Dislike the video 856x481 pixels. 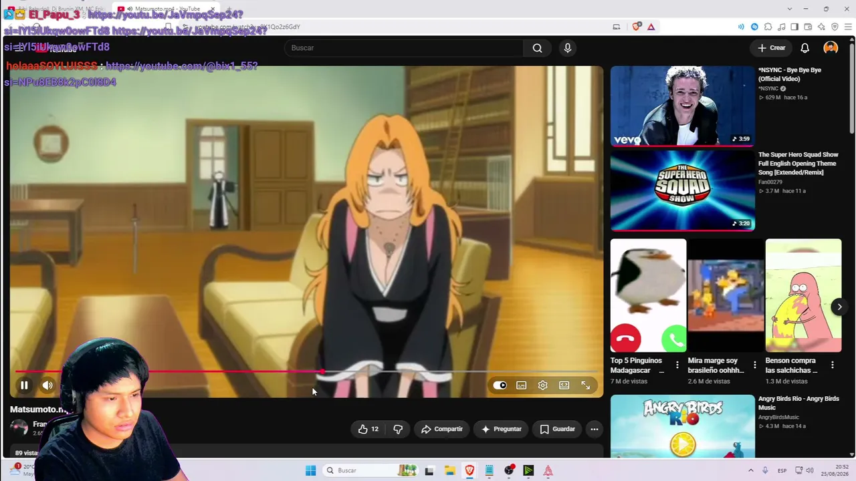(x=398, y=429)
